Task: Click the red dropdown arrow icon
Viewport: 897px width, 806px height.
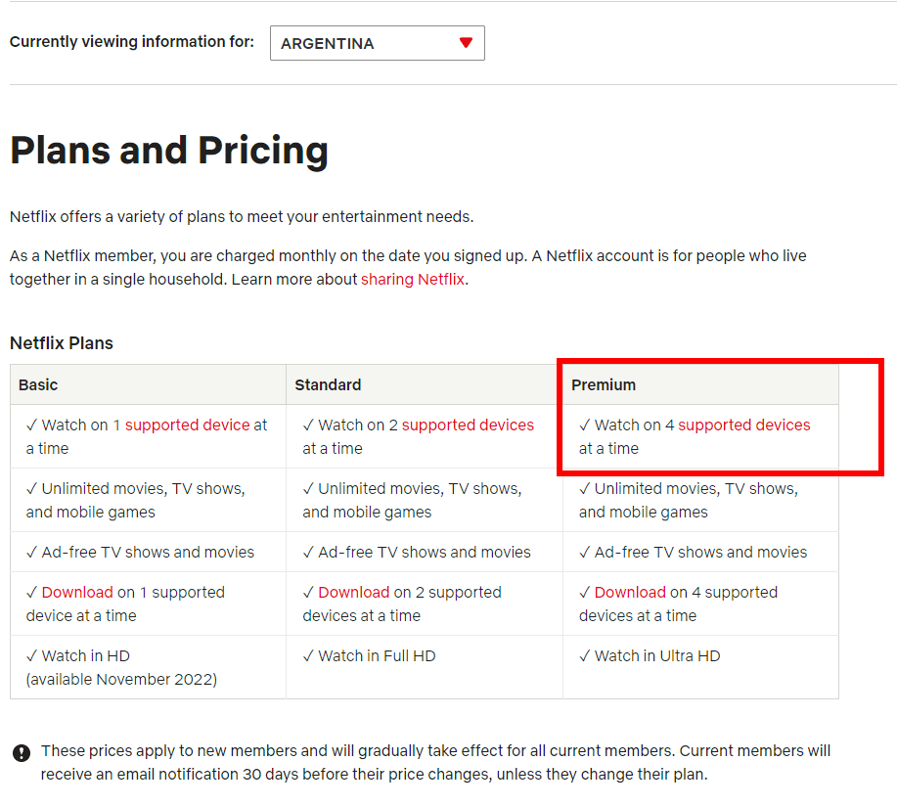Action: (x=466, y=42)
